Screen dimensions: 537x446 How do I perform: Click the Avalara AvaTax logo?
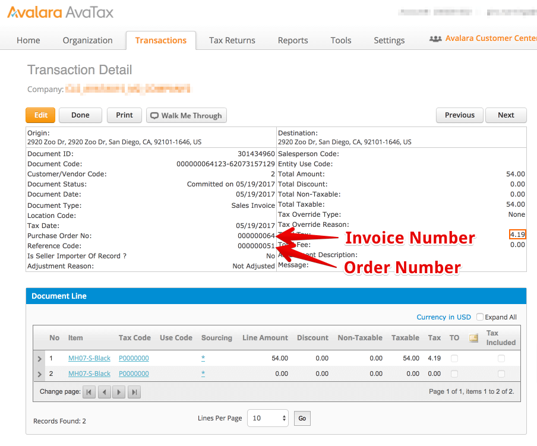pos(60,12)
